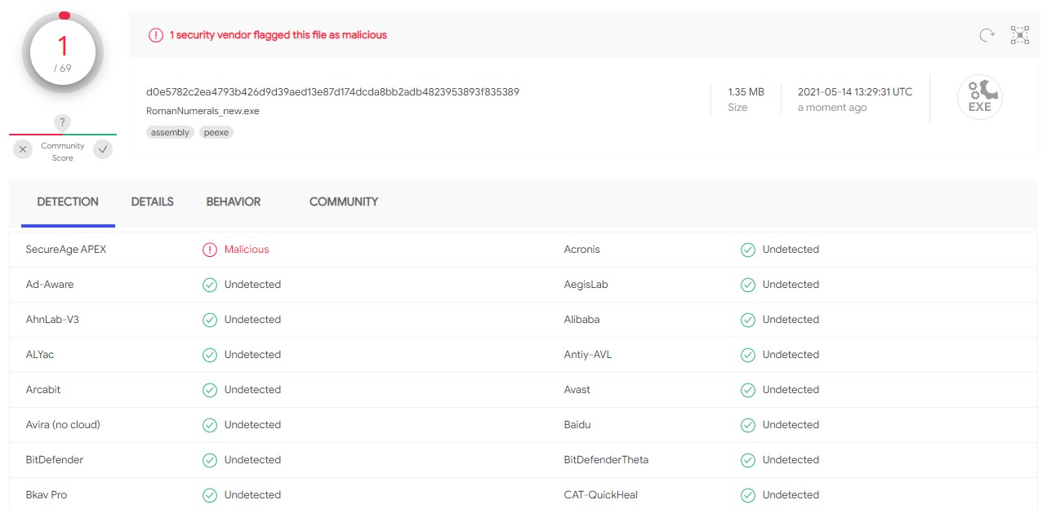Open the BEHAVIOR tab
The width and height of the screenshot is (1047, 509).
click(x=233, y=201)
